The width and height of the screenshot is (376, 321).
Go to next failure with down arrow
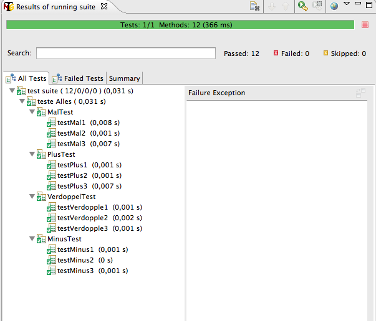pyautogui.click(x=272, y=6)
